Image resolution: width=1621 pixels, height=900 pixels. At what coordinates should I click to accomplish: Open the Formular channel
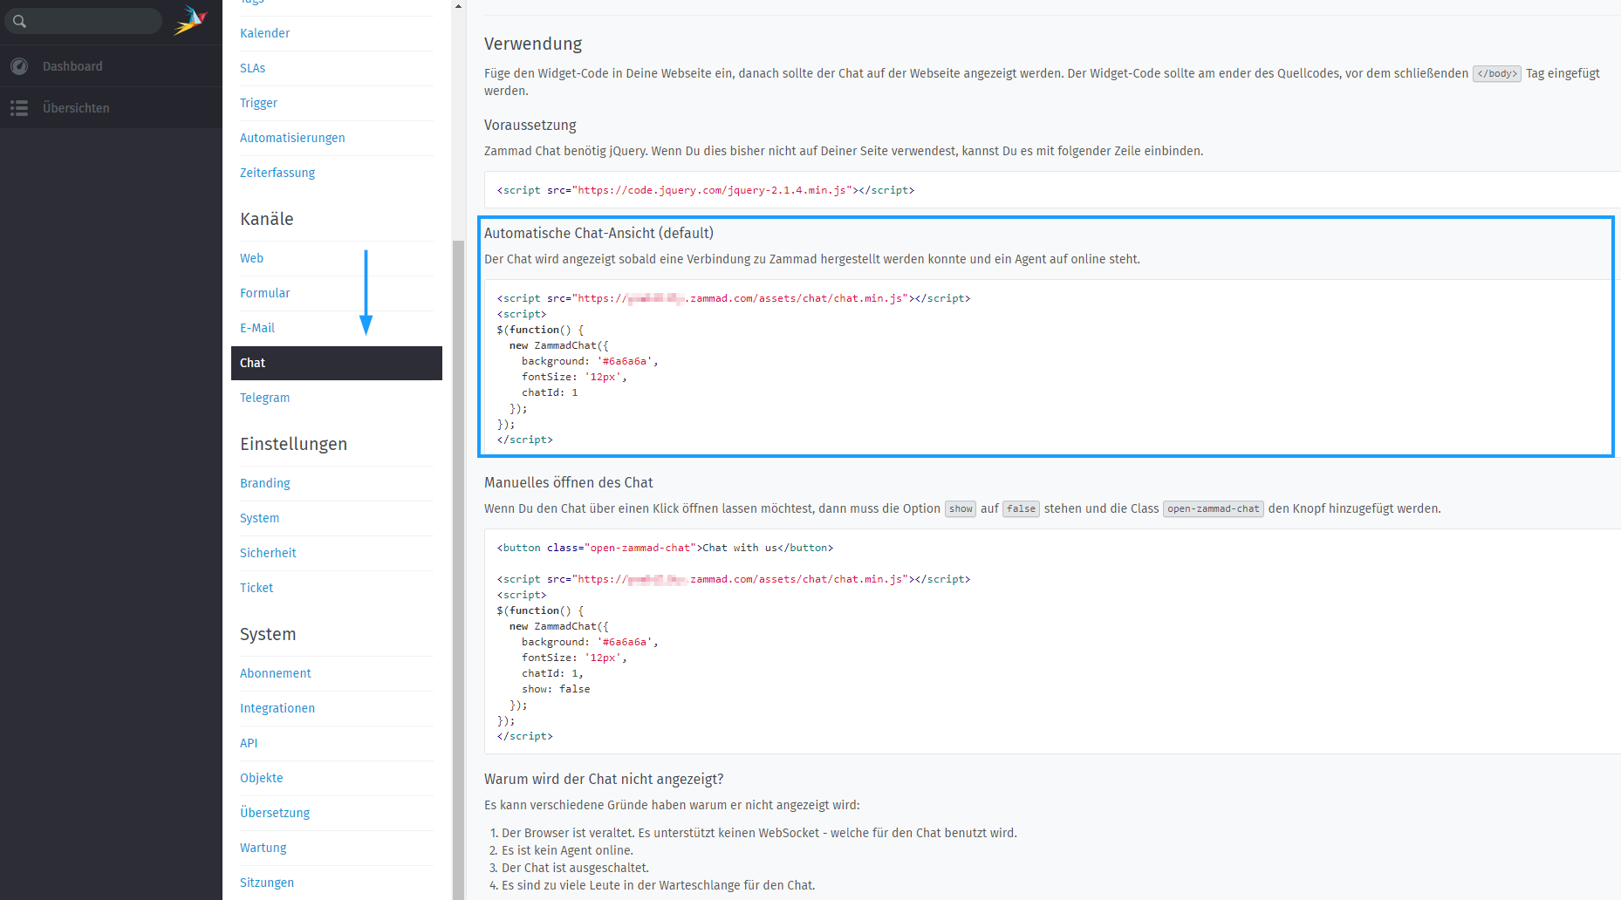tap(264, 293)
